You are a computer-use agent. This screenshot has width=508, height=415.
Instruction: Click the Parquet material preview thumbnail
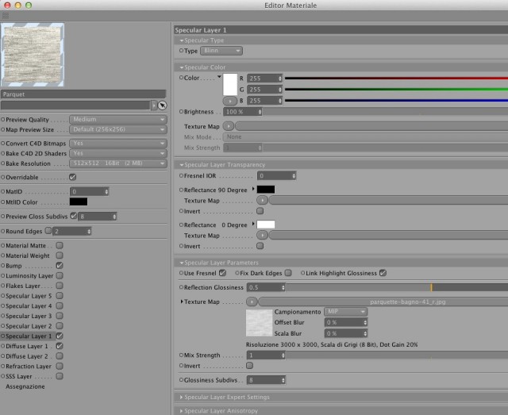[33, 55]
